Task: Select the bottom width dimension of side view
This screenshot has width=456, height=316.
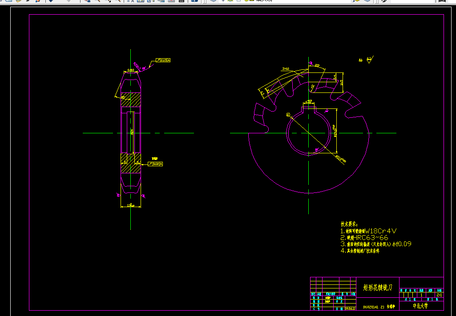Action: (x=131, y=206)
